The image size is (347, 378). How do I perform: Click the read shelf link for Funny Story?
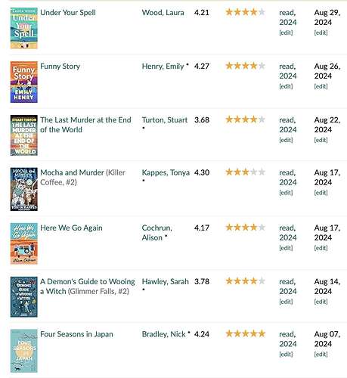pyautogui.click(x=287, y=67)
